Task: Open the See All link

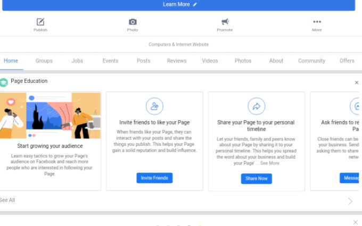Action: [x=7, y=200]
